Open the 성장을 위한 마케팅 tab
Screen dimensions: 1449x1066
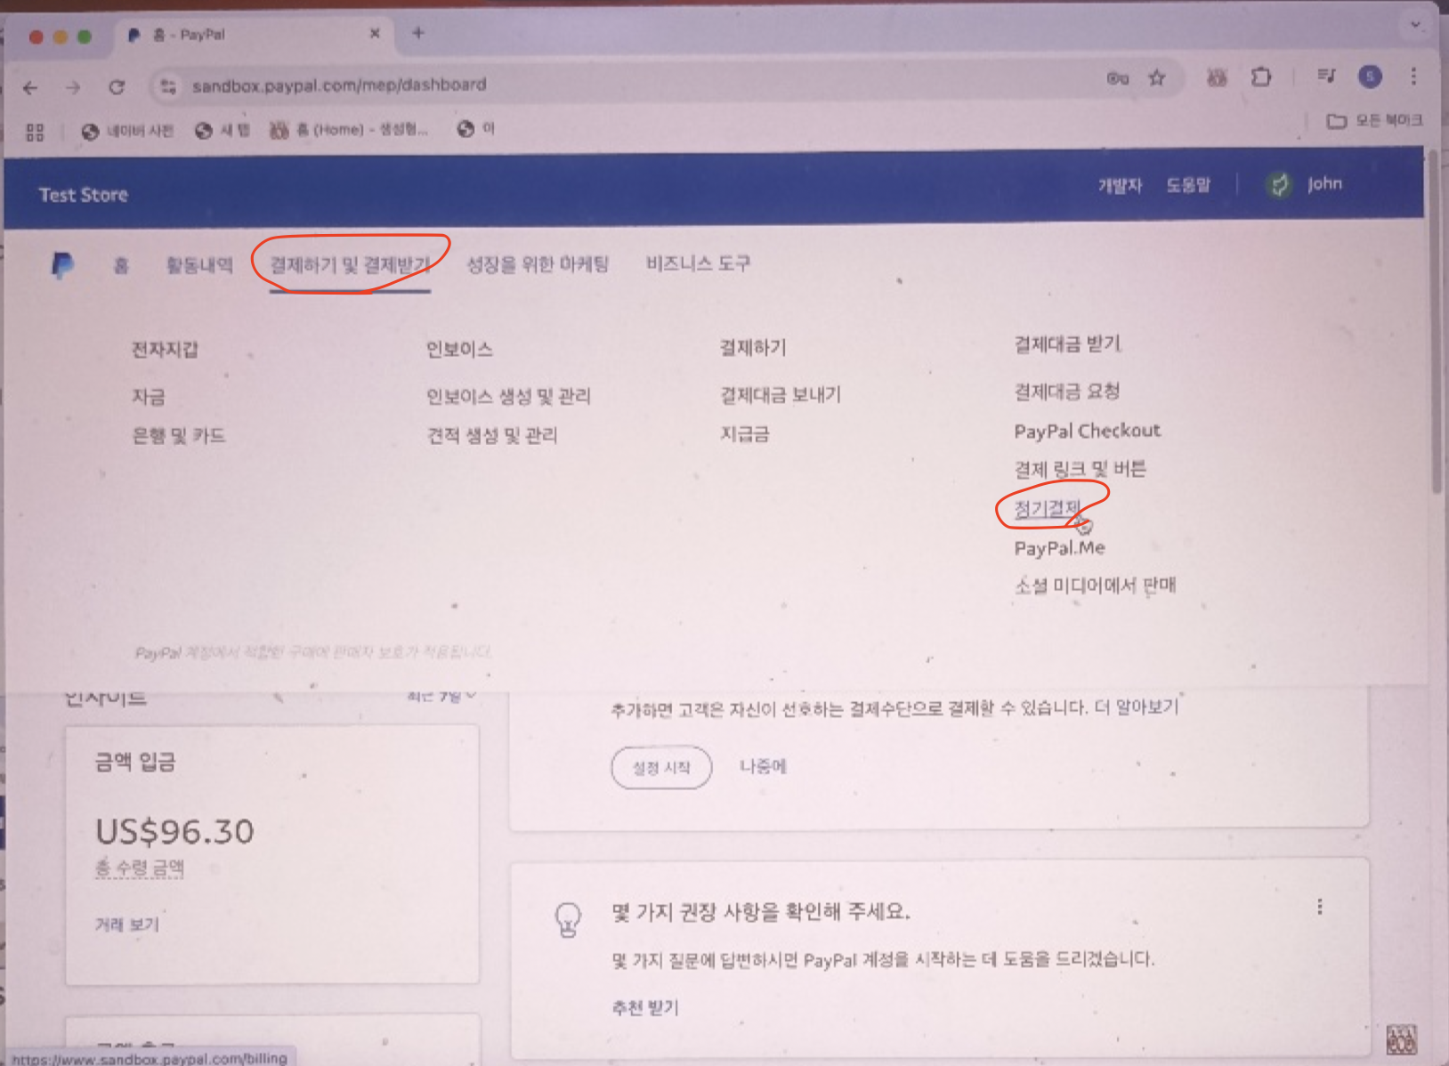(538, 264)
